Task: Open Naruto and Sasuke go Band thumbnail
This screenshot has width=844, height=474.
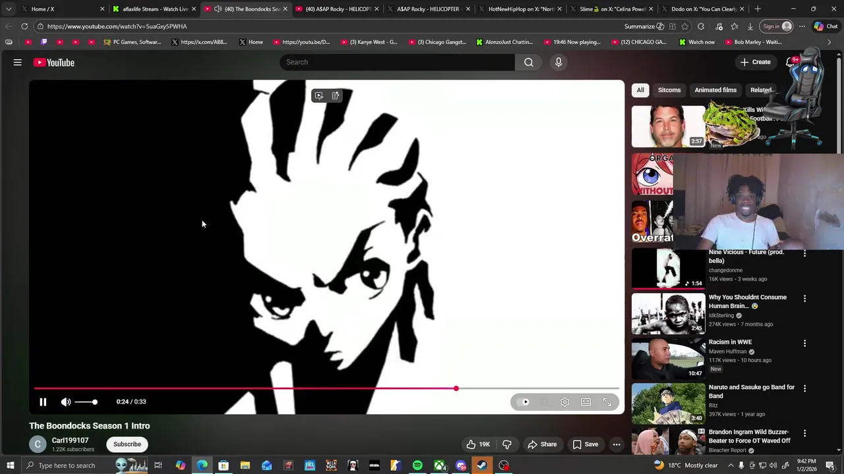Action: (x=668, y=404)
